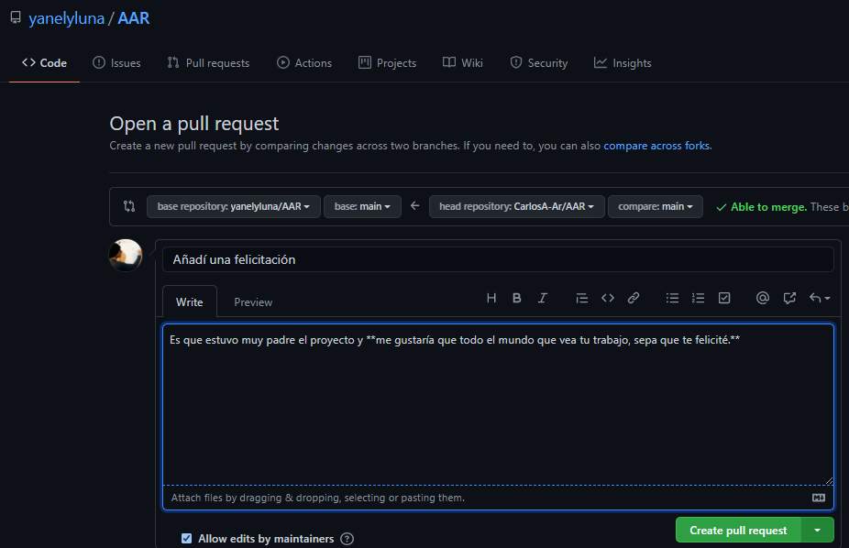Click the Create pull request button
The image size is (849, 548).
[738, 531]
